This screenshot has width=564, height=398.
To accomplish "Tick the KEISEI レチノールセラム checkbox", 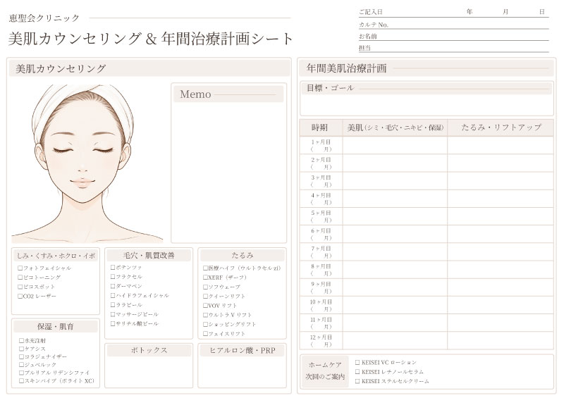I will click(357, 372).
